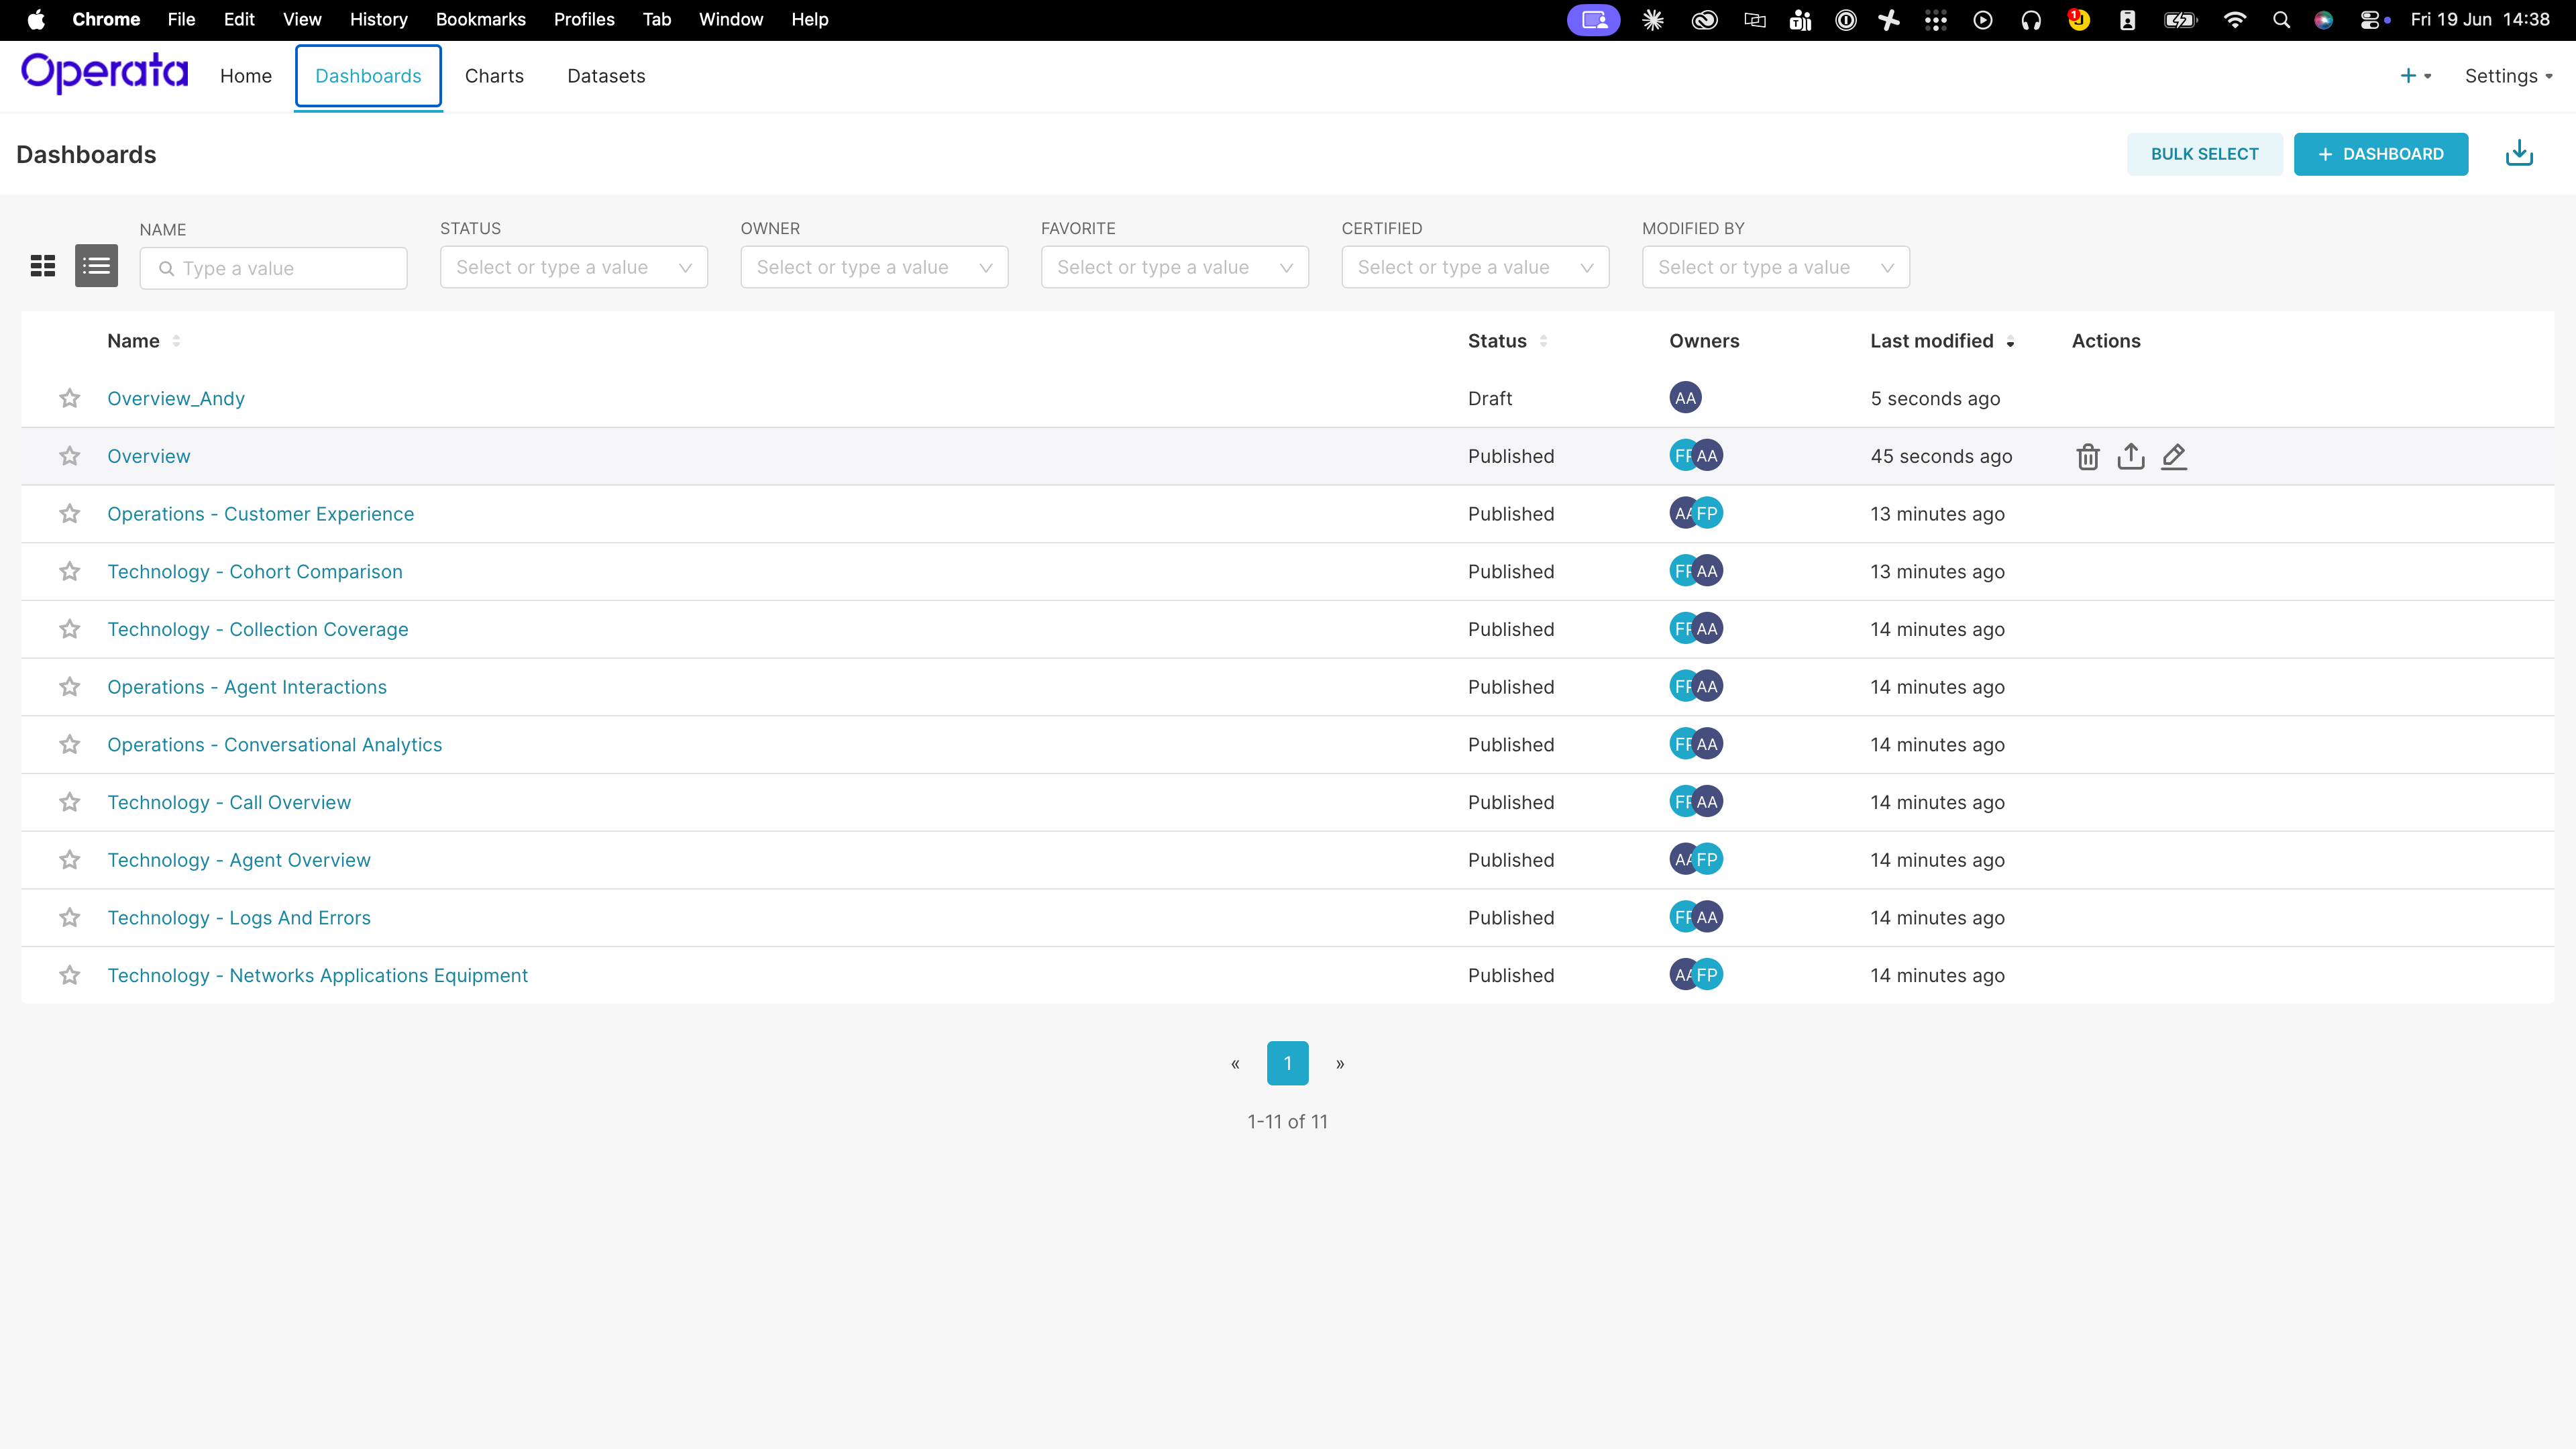Image resolution: width=2576 pixels, height=1449 pixels.
Task: Switch to card grid view
Action: [x=43, y=266]
